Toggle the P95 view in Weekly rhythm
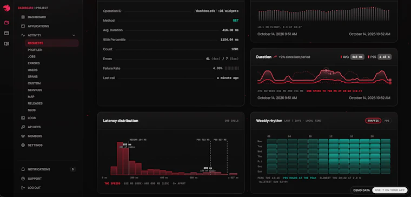Screen dimensions: 411x197 click(x=387, y=121)
